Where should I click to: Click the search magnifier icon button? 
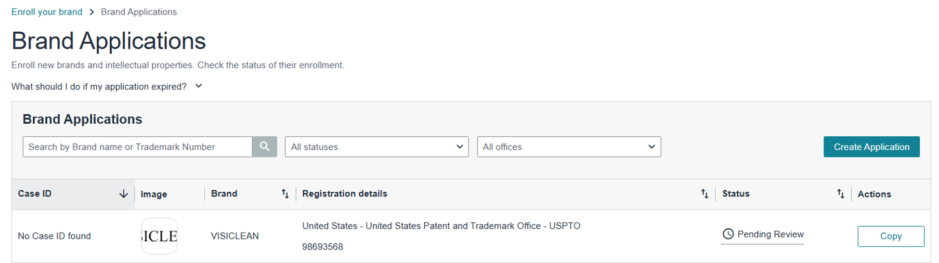(264, 146)
